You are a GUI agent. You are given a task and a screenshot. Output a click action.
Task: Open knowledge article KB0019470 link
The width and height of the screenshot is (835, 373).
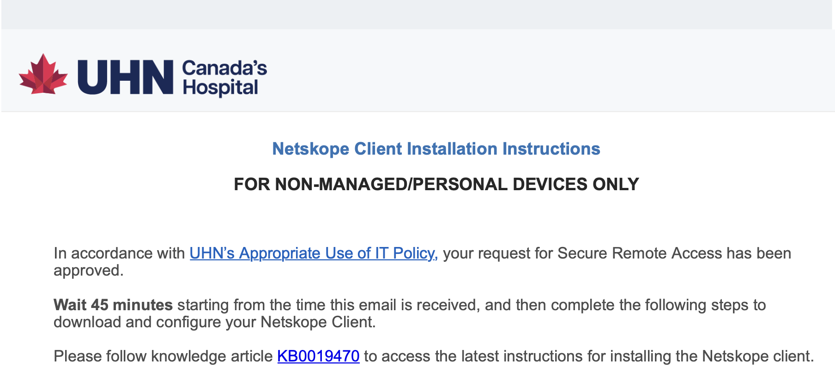pyautogui.click(x=318, y=356)
